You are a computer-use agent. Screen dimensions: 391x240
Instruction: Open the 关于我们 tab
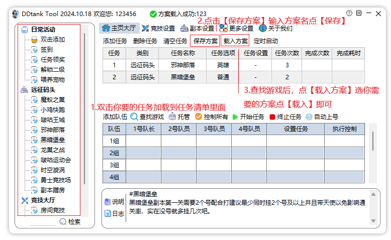(275, 29)
